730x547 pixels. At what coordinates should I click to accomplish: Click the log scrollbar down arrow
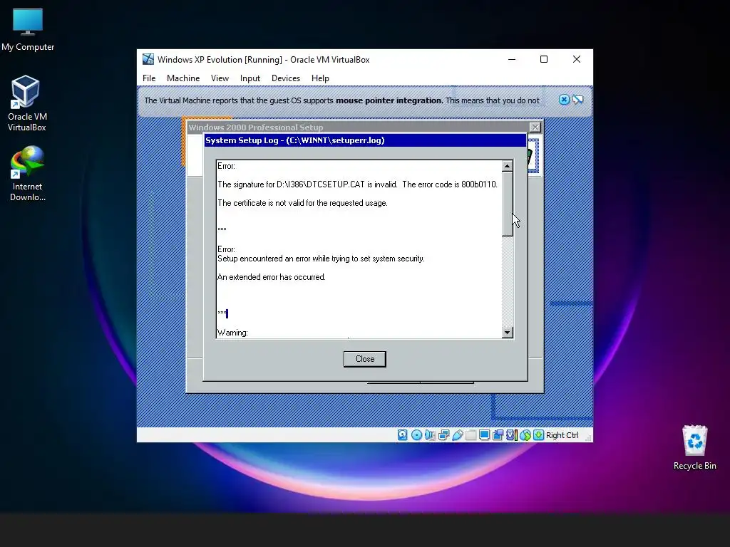[x=508, y=332]
